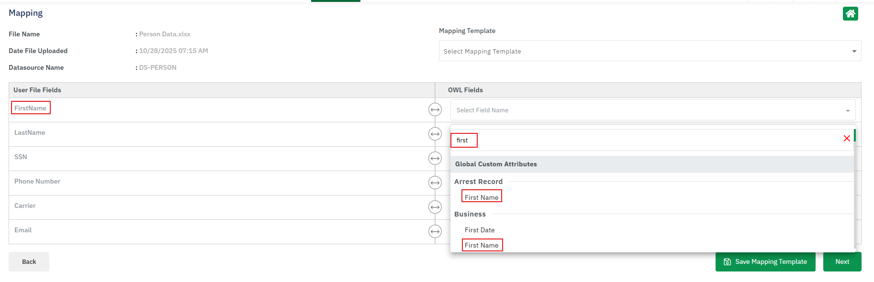This screenshot has width=874, height=282.
Task: Open the Select Mapping Template dropdown
Action: [x=650, y=51]
